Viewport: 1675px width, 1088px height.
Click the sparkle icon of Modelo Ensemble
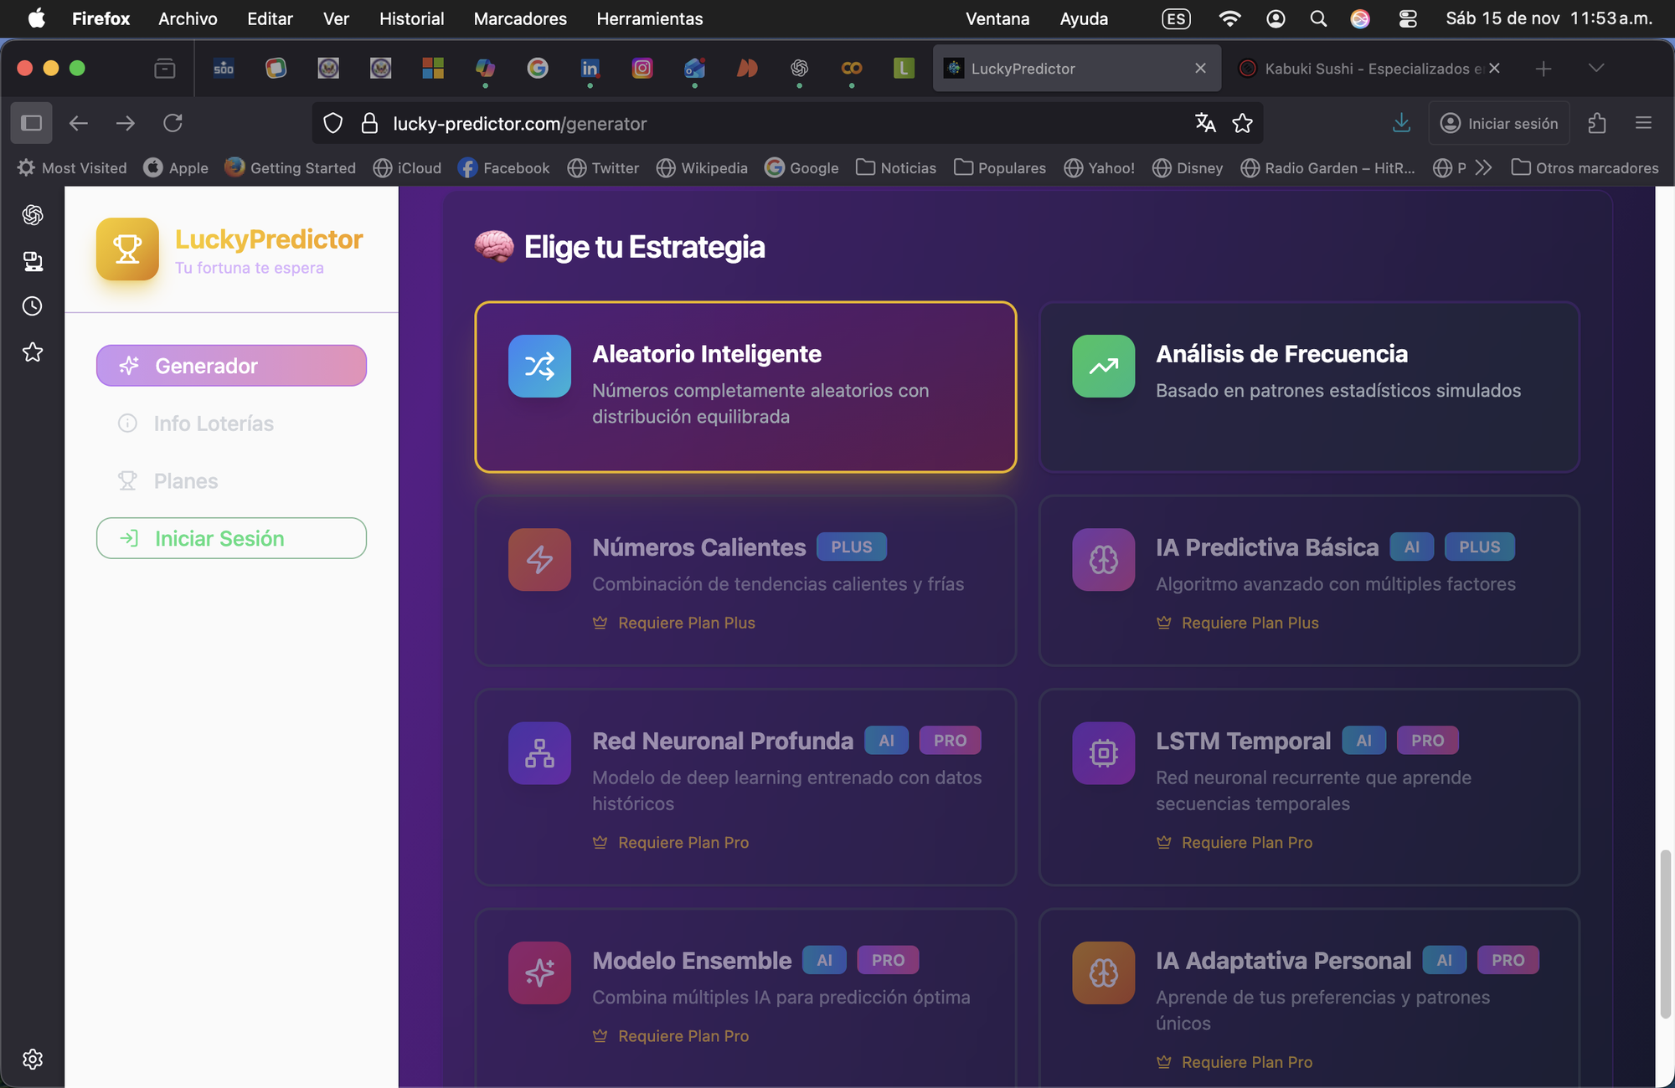pyautogui.click(x=539, y=973)
